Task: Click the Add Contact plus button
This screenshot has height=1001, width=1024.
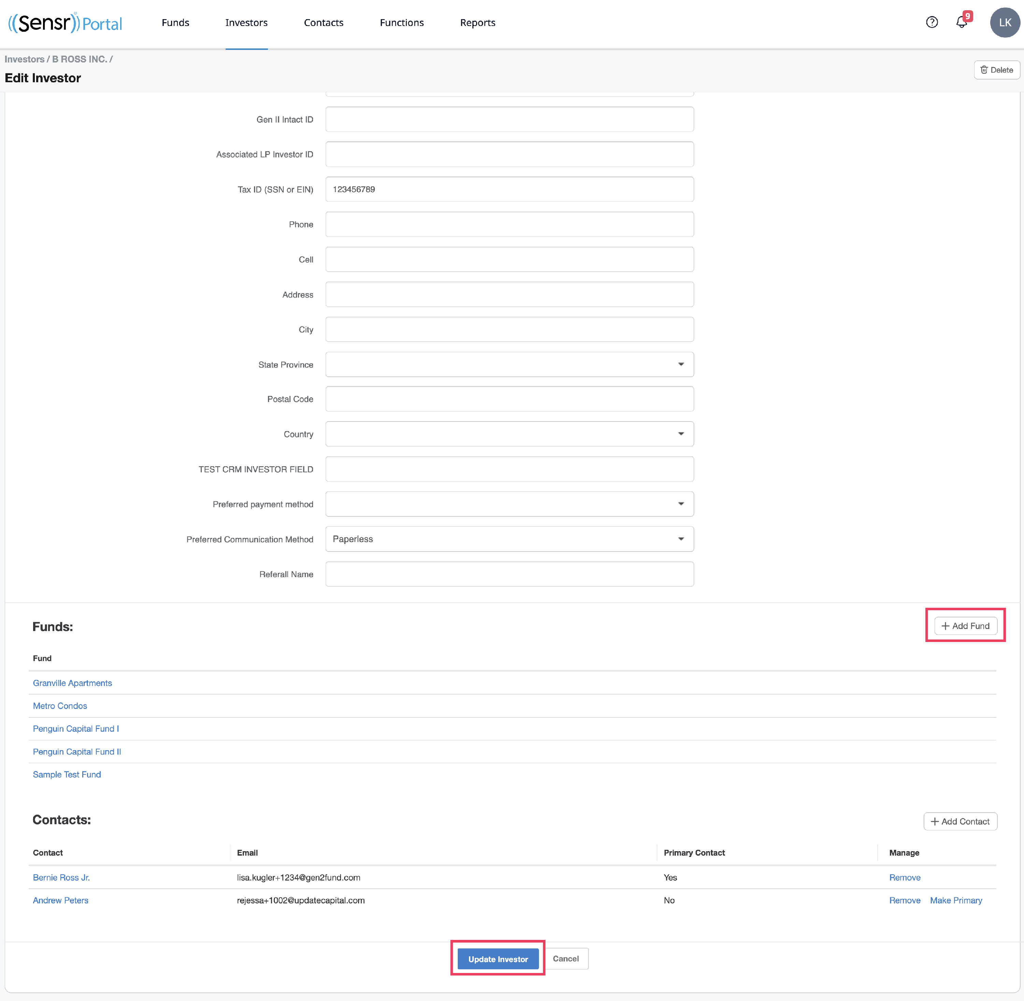Action: click(960, 821)
